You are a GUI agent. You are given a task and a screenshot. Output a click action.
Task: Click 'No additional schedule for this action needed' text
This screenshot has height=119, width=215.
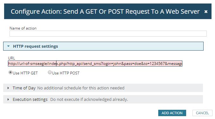pos(81,88)
